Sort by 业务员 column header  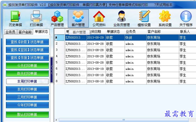[x=135, y=32]
